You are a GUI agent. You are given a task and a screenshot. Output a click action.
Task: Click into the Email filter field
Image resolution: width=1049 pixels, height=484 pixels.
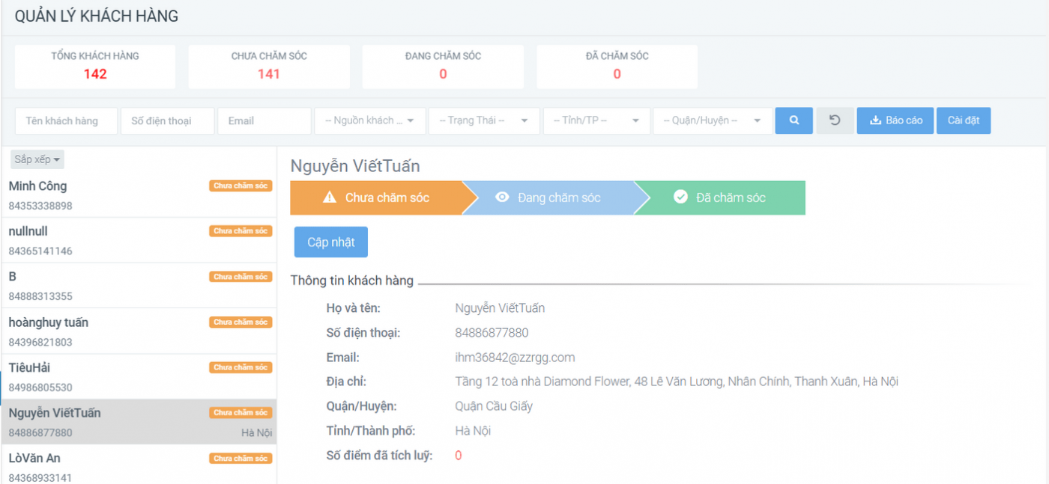[x=264, y=120]
